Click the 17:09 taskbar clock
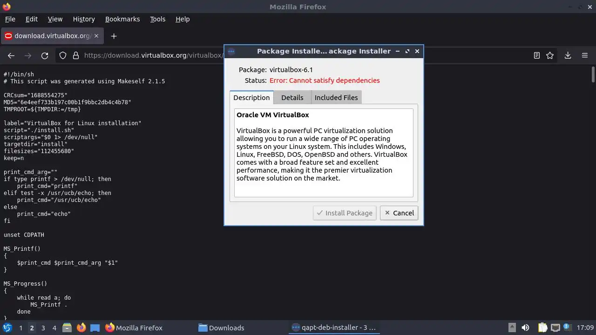This screenshot has height=335, width=596. point(585,328)
